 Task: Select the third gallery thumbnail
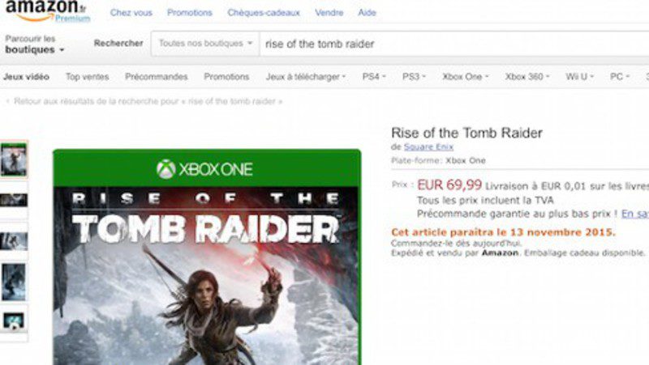point(14,241)
